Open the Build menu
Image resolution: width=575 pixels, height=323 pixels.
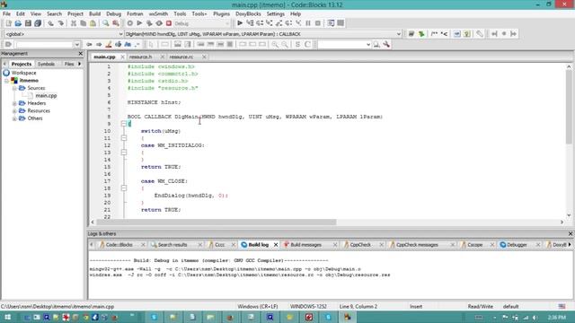click(x=94, y=14)
